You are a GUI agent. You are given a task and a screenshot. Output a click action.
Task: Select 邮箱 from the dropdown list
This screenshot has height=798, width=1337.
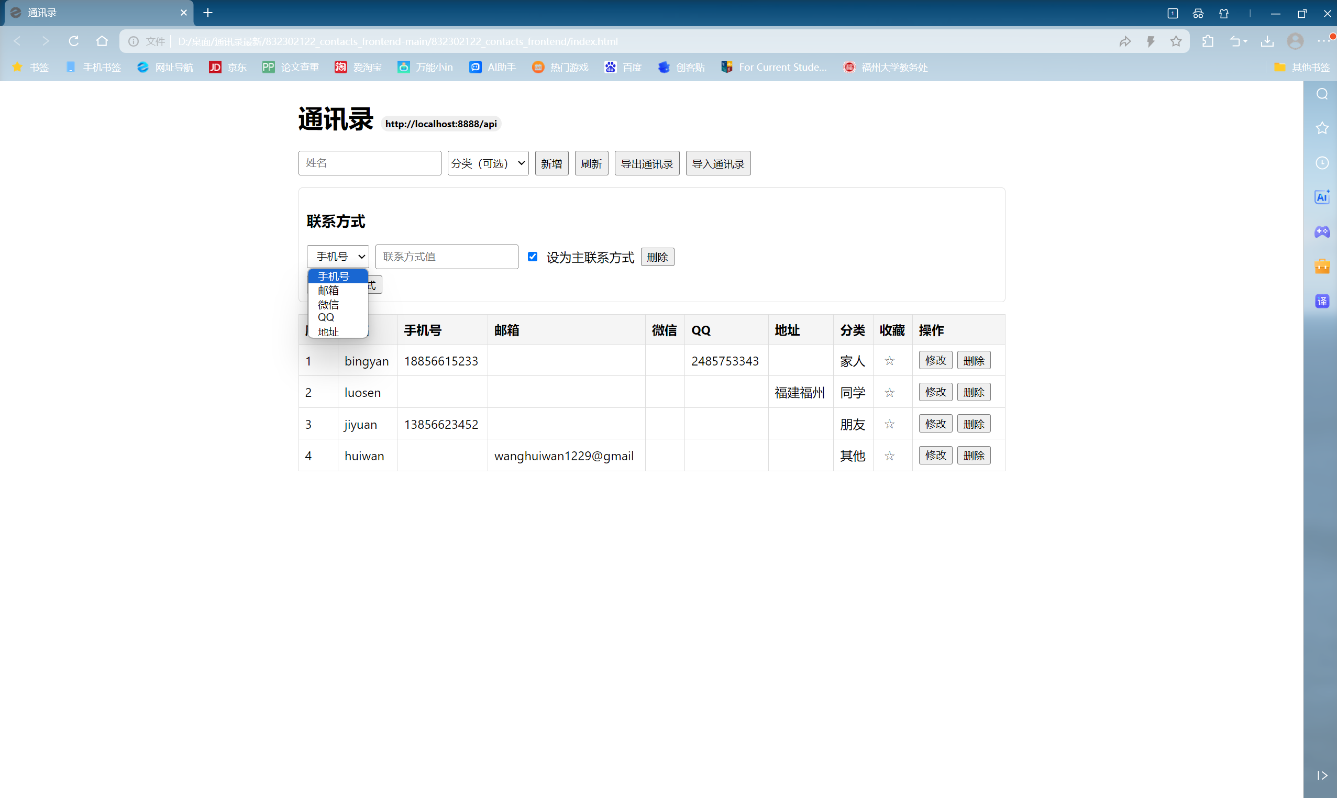click(328, 291)
